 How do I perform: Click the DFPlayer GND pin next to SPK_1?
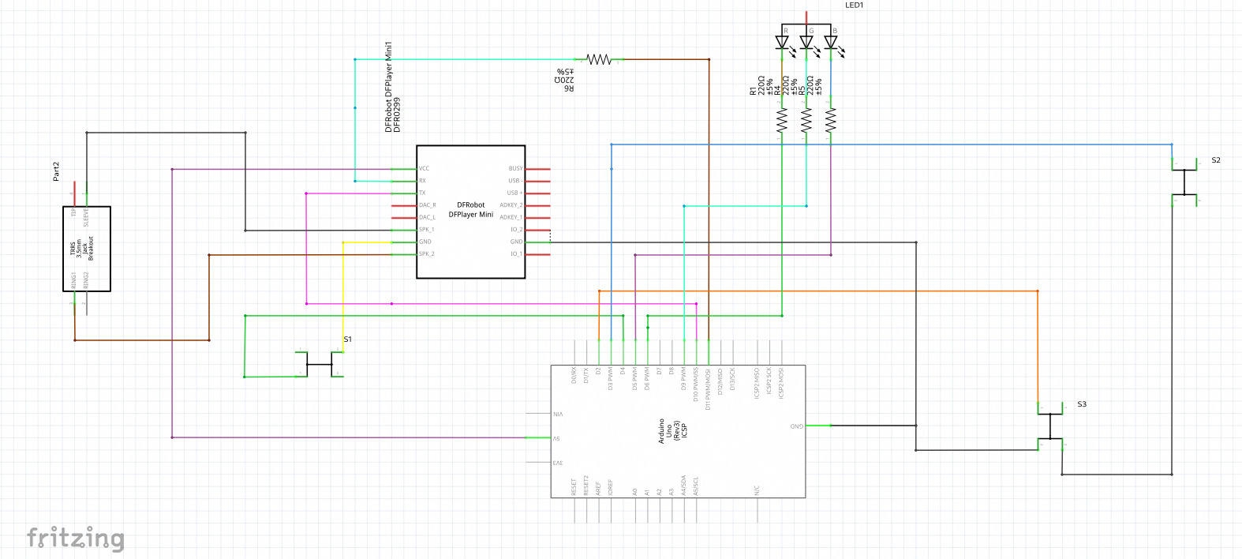click(x=425, y=242)
